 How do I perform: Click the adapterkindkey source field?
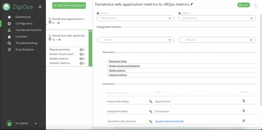click(118, 111)
